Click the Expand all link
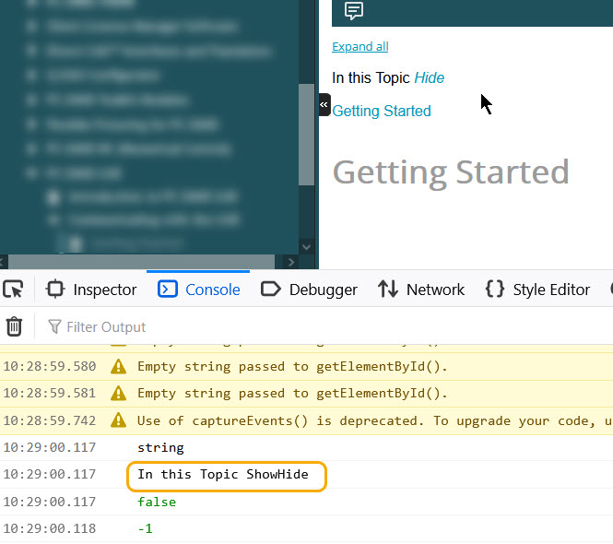Viewport: 613px width, 544px height. tap(360, 46)
